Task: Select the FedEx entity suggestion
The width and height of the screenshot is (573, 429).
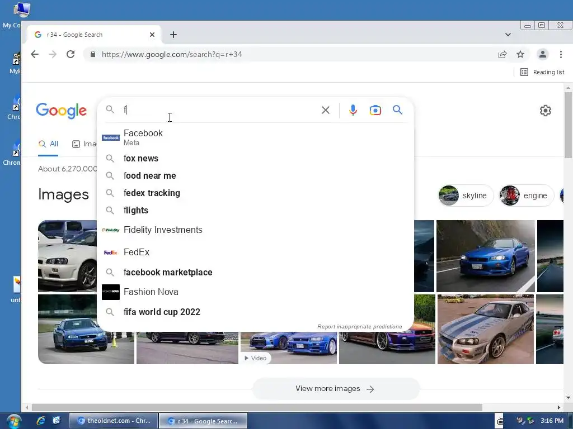Action: [255, 252]
